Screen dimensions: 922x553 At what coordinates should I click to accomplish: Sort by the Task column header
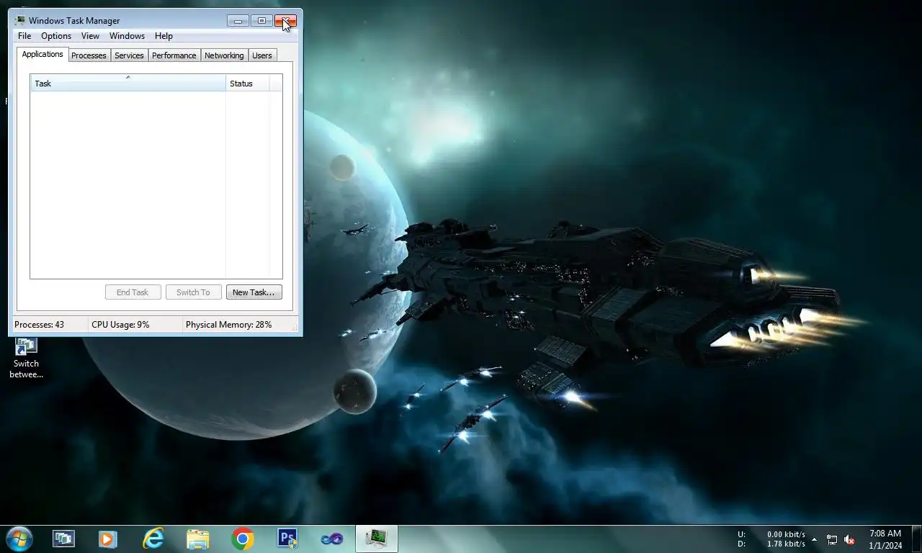(128, 83)
